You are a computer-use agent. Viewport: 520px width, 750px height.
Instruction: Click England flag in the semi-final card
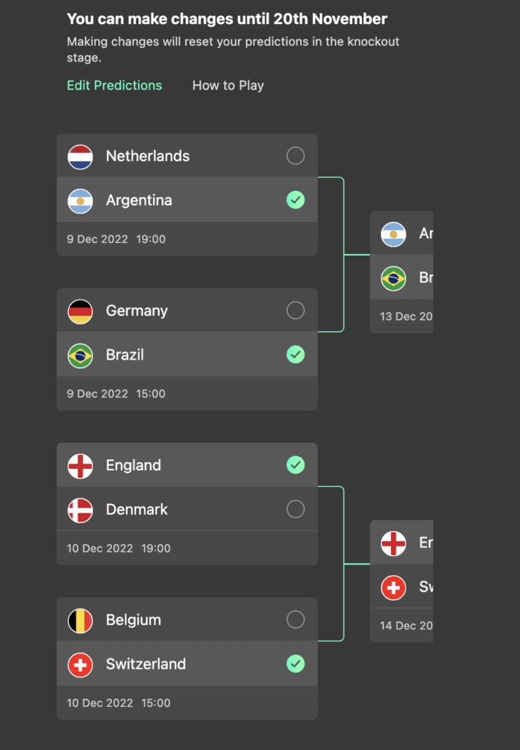[x=393, y=543]
